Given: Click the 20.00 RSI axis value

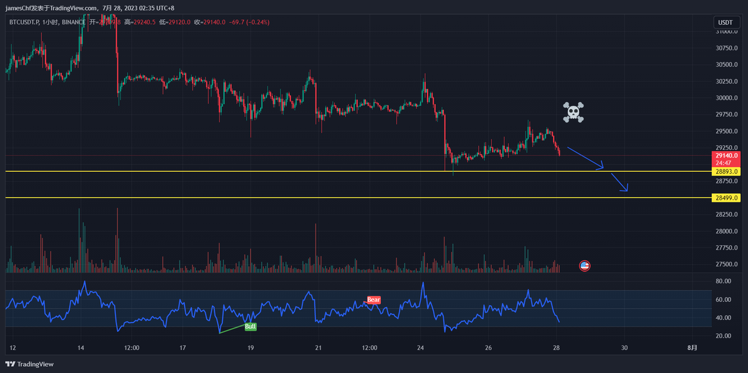Looking at the screenshot, I should point(723,336).
